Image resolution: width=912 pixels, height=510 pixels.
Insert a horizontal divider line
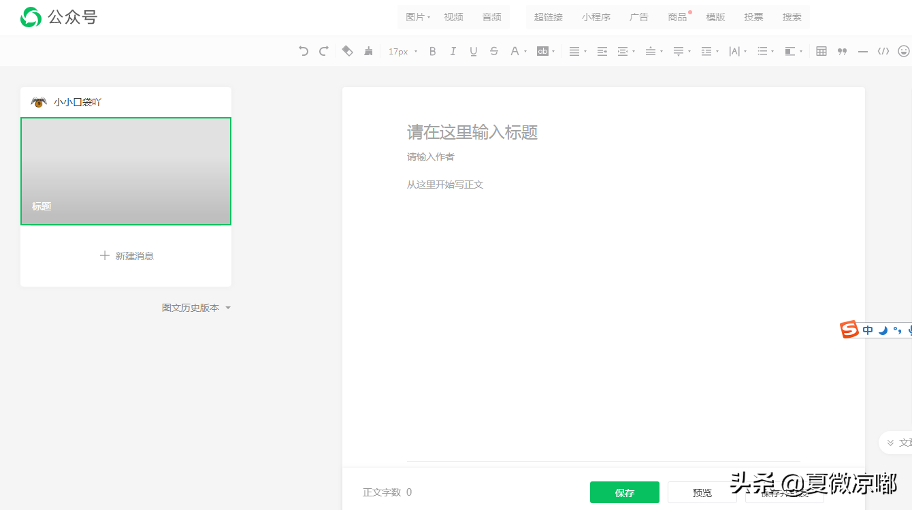[862, 50]
